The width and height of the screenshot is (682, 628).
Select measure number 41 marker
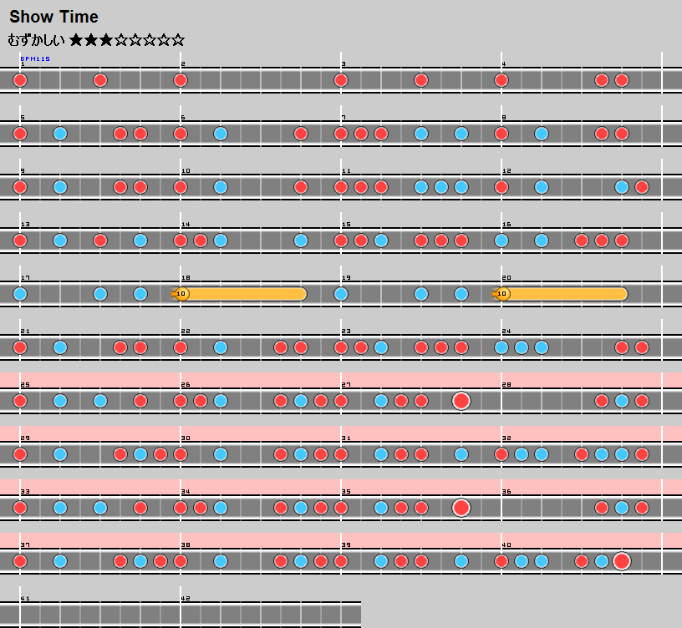click(x=24, y=599)
